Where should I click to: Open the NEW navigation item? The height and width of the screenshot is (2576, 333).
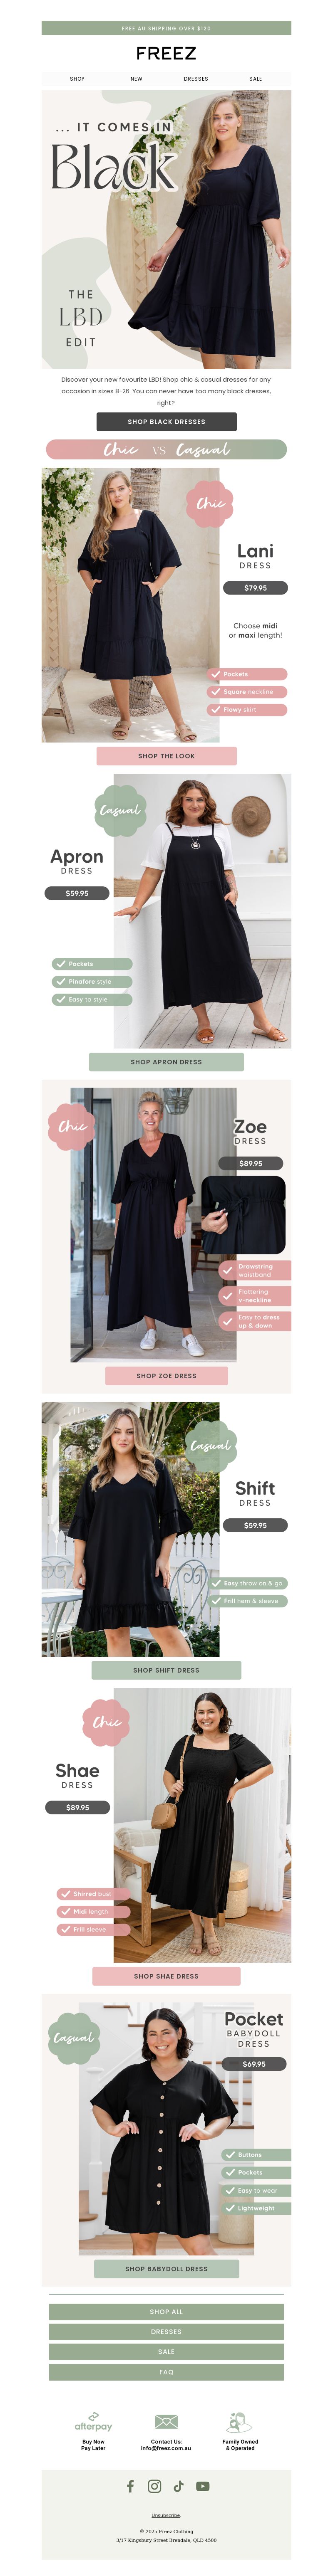(x=136, y=79)
